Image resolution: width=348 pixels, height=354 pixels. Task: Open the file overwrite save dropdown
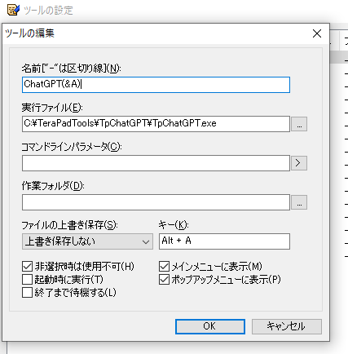tap(87, 241)
